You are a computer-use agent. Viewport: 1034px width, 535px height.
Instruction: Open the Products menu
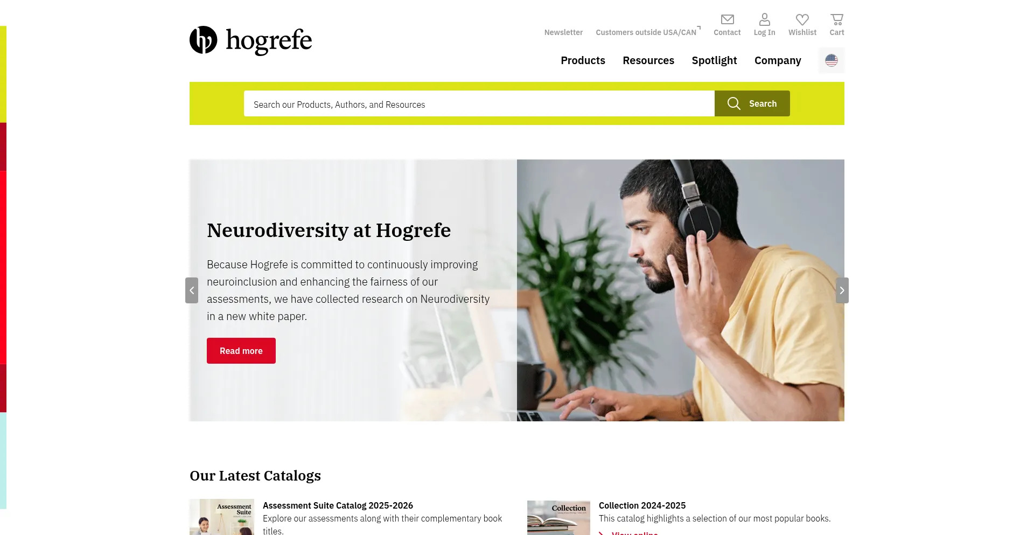[x=583, y=60]
